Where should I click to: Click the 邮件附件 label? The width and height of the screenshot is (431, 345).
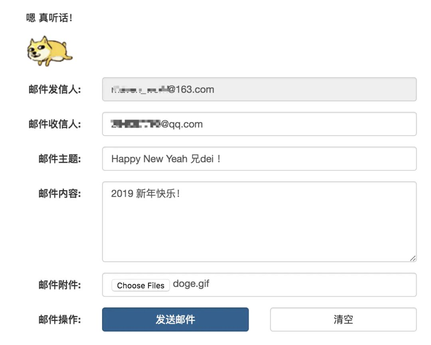60,285
